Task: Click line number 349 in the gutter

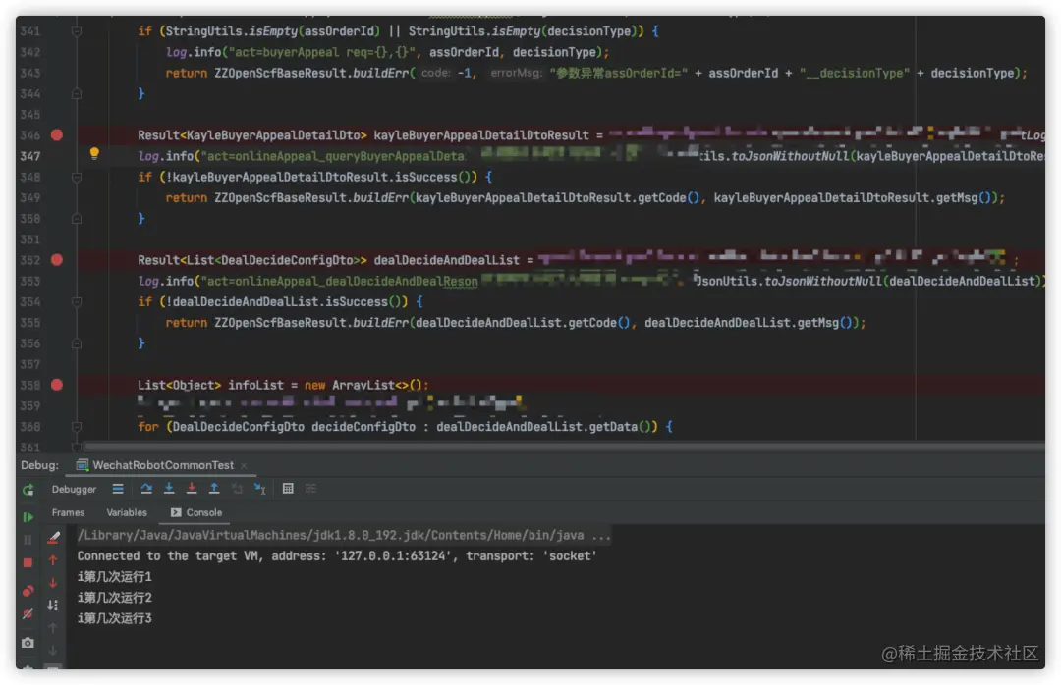Action: pyautogui.click(x=29, y=198)
